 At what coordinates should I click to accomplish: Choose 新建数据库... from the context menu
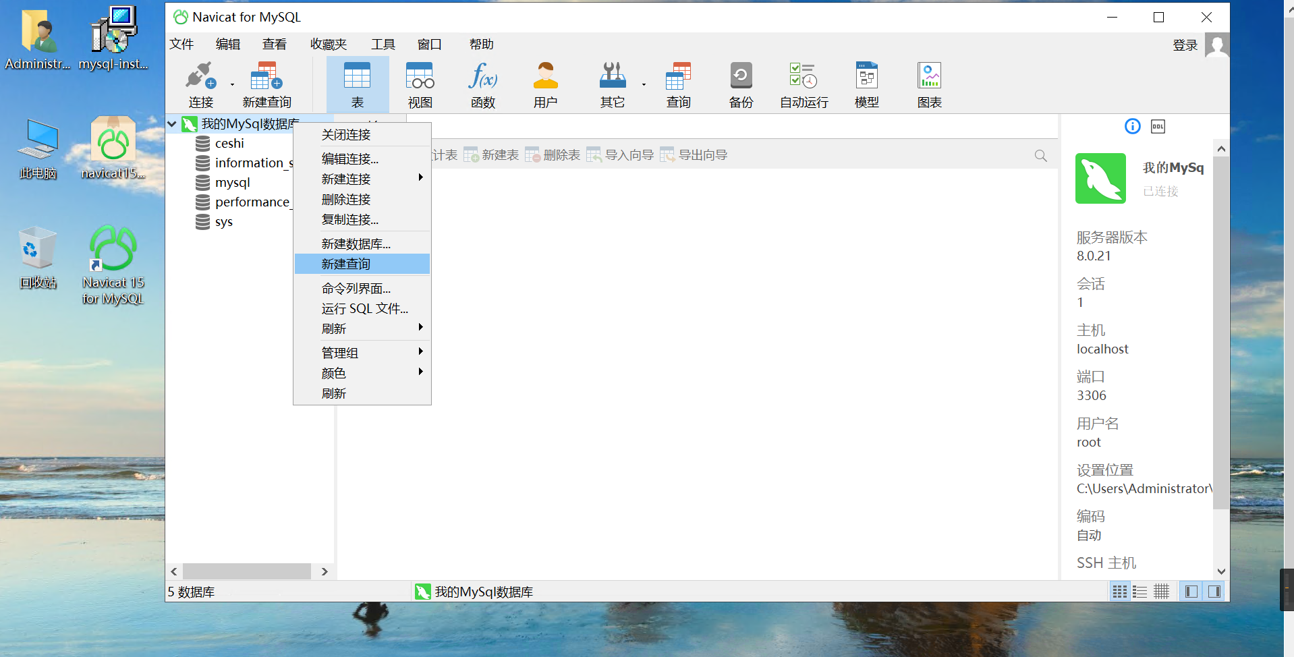[x=362, y=244]
